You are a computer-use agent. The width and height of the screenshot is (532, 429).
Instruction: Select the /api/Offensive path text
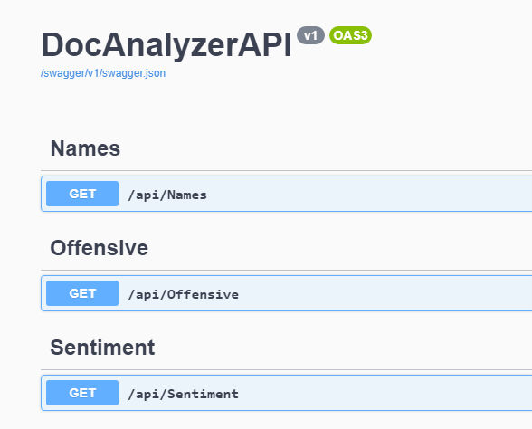point(183,295)
